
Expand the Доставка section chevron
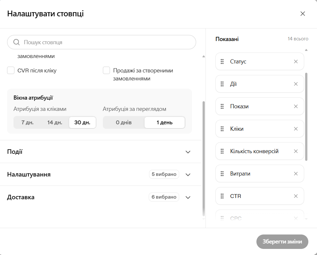[188, 197]
